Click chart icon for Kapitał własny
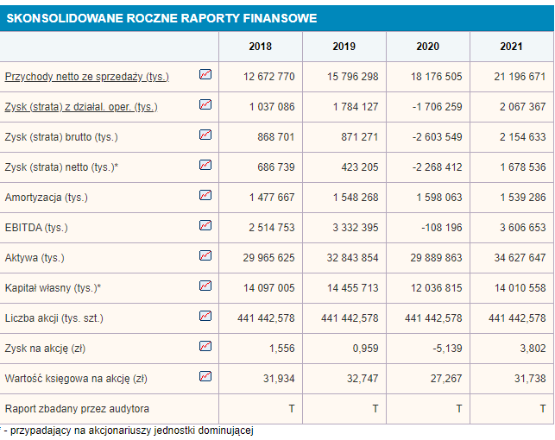 [x=205, y=286]
